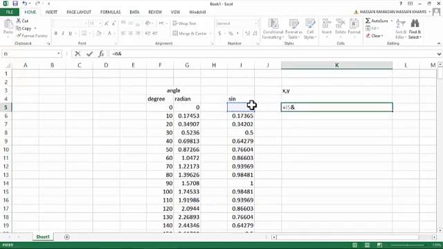Open the Clear menu in the Editing group
Image resolution: width=443 pixels, height=249 pixels.
click(374, 36)
